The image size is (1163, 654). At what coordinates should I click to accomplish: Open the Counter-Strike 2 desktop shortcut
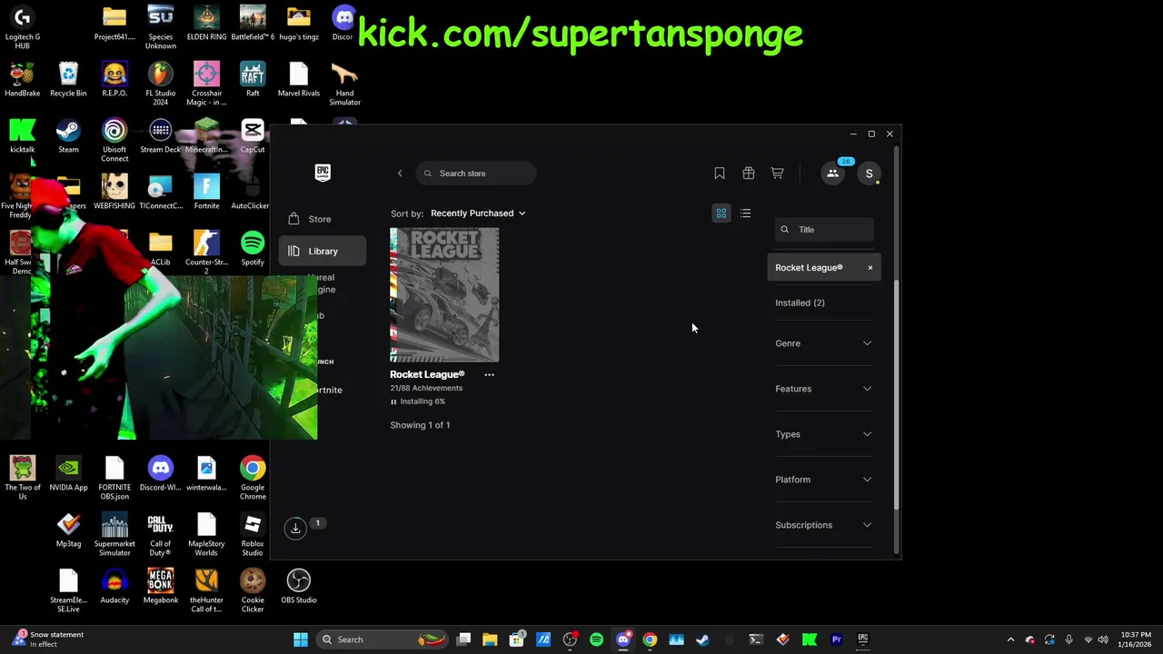click(x=206, y=253)
